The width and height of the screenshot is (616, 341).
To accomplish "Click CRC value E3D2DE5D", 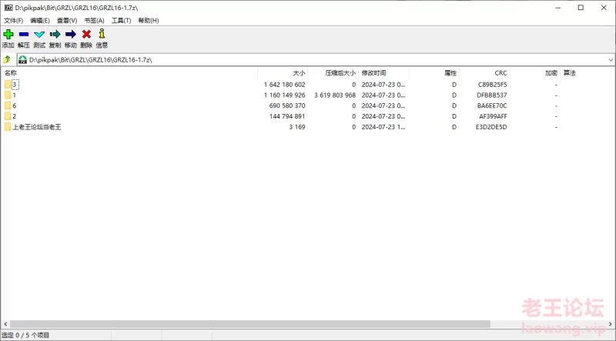I will tap(491, 127).
